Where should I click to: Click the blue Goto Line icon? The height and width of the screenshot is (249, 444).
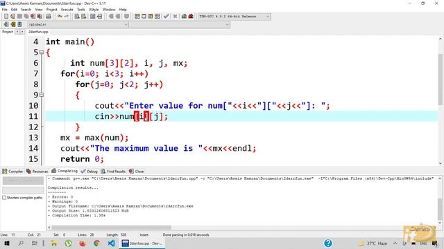click(19, 25)
